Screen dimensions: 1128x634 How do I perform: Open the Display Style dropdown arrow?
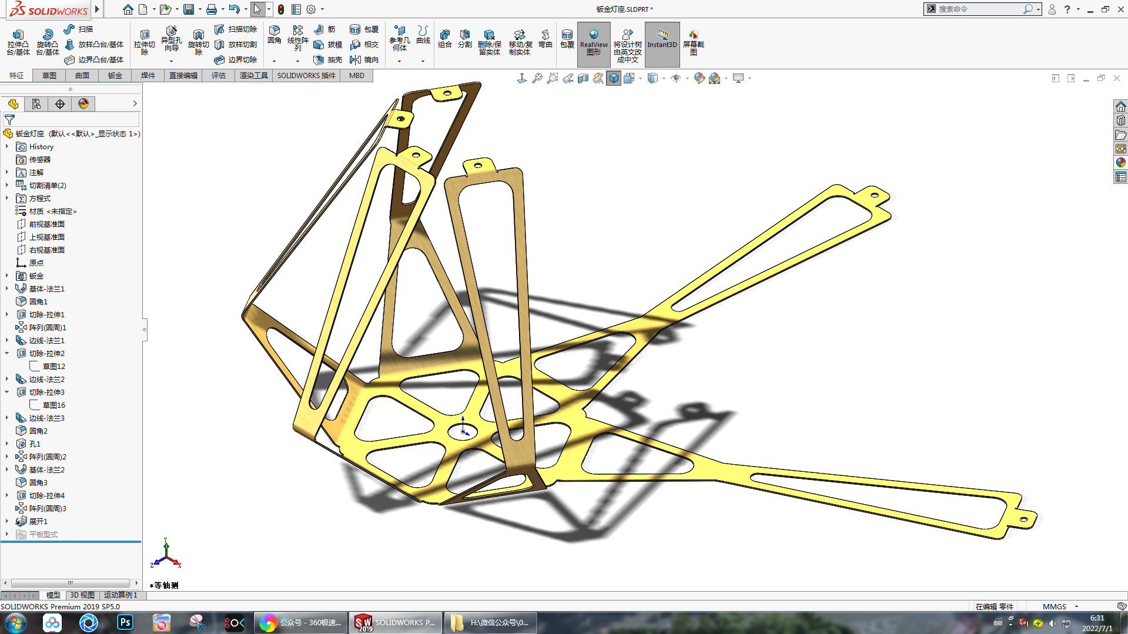click(664, 78)
